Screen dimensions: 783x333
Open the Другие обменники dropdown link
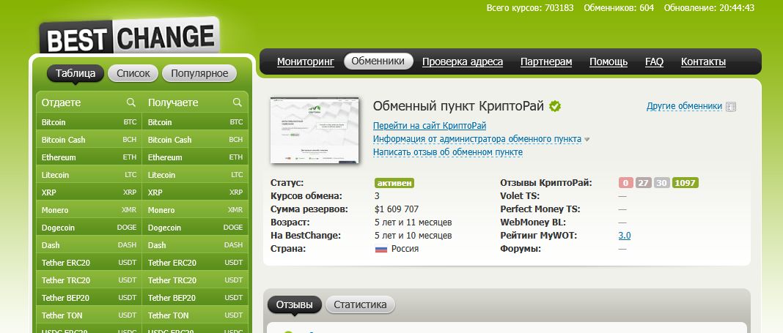pyautogui.click(x=684, y=107)
